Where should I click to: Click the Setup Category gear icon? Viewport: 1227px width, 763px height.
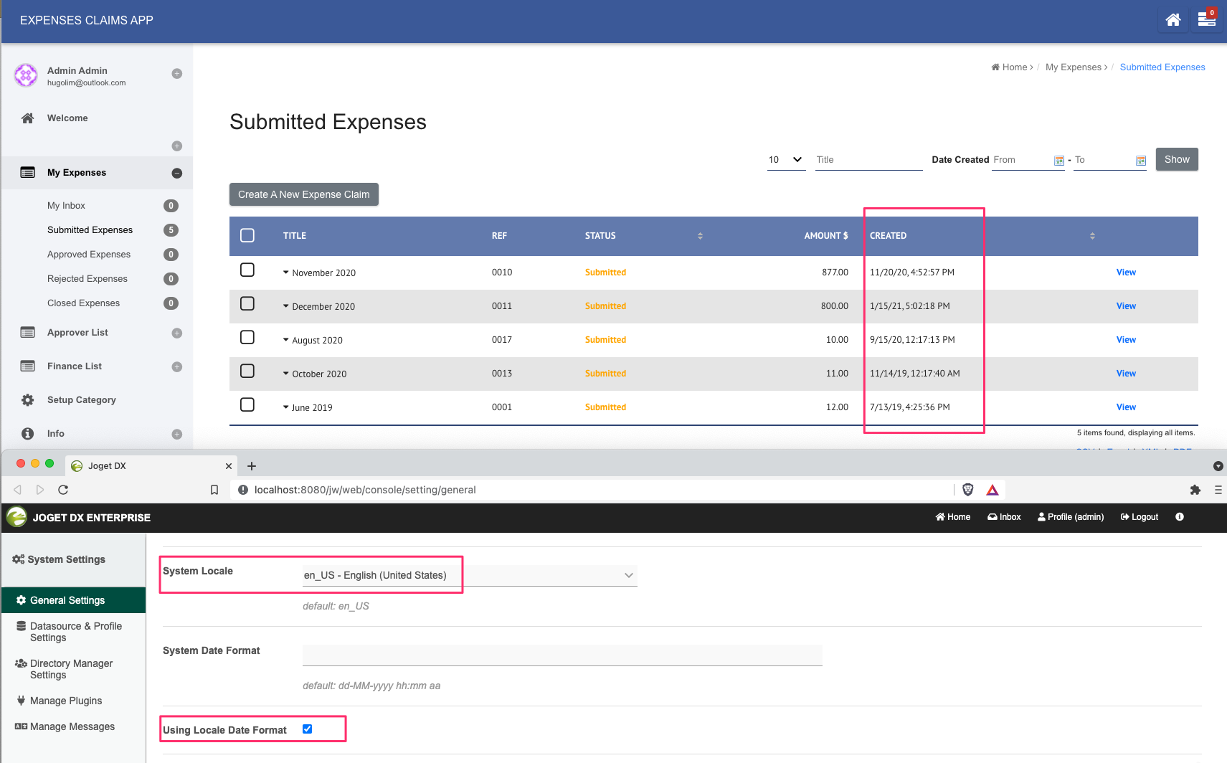point(28,400)
